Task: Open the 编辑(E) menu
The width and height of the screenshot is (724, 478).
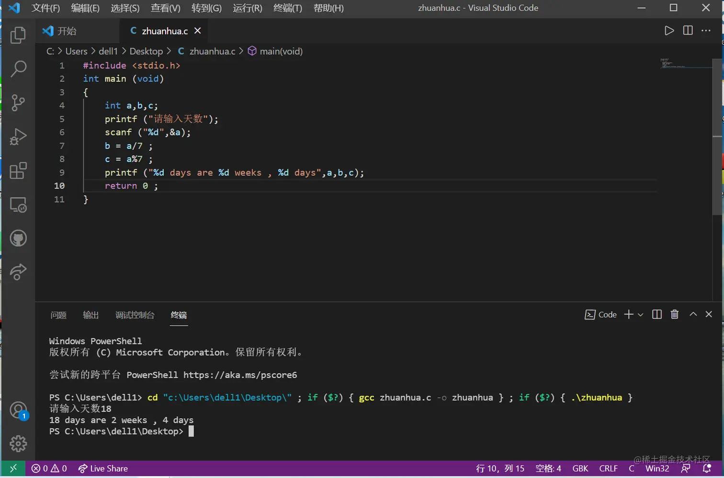Action: 85,8
